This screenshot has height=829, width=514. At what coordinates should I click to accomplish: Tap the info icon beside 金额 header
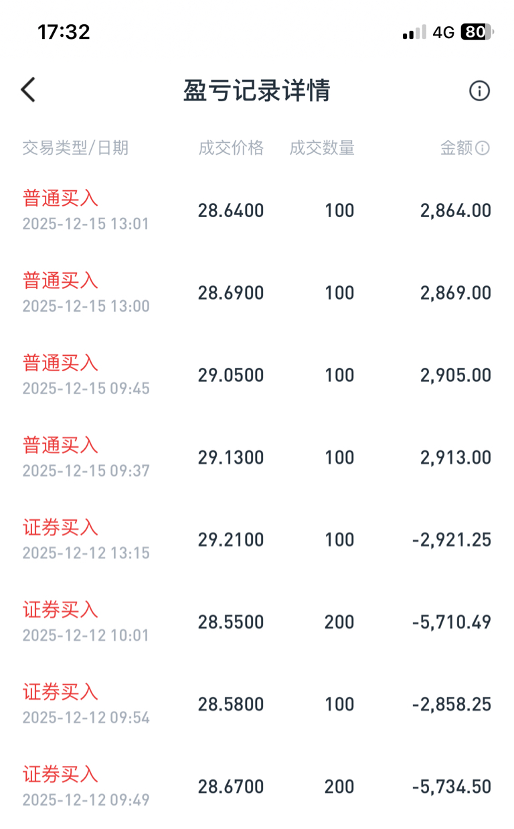tap(483, 148)
